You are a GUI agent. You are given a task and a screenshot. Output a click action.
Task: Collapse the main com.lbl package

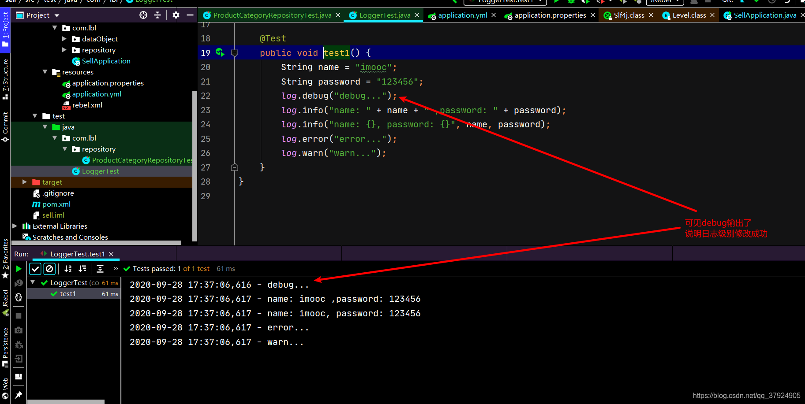(x=55, y=28)
